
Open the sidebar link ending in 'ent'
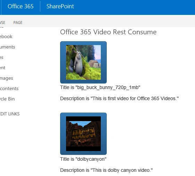(x=3, y=68)
